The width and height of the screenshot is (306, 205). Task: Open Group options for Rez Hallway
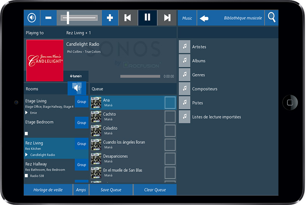81,164
